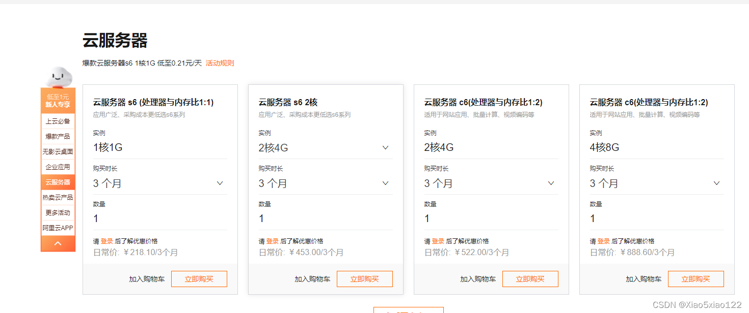Open the 低至1元 新人专享 sidebar banner
Viewport: 749px width, 313px height.
coord(58,101)
